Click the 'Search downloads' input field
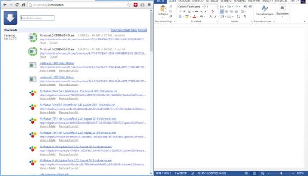The image size is (308, 176). (x=37, y=18)
